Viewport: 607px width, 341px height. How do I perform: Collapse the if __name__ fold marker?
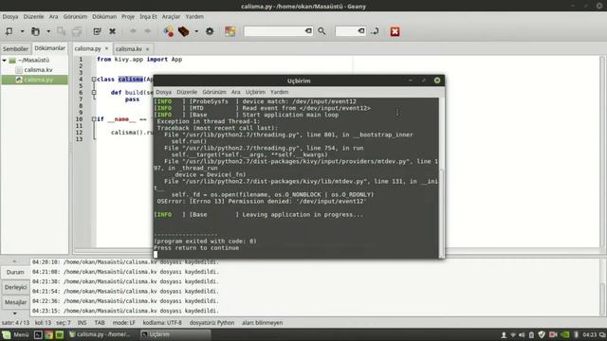94,119
